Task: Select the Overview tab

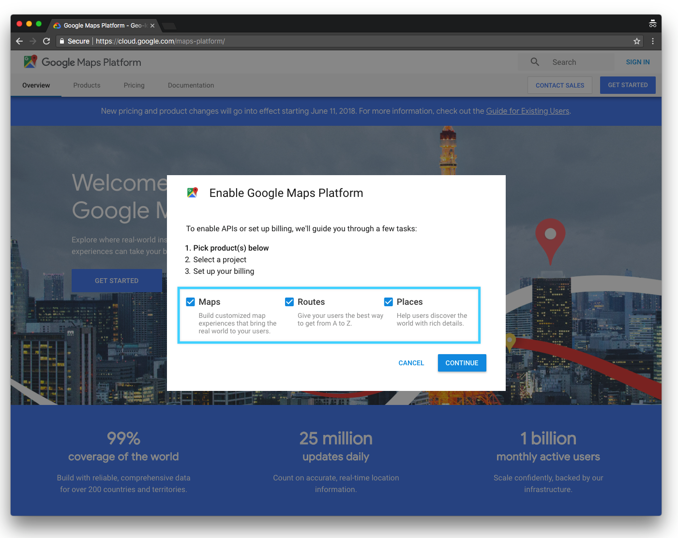Action: [x=36, y=85]
